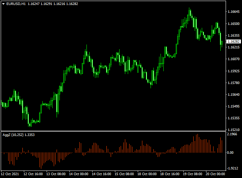The image size is (242, 178).
Task: Click time axis label 14 Oct 16:00
Action: [101, 174]
